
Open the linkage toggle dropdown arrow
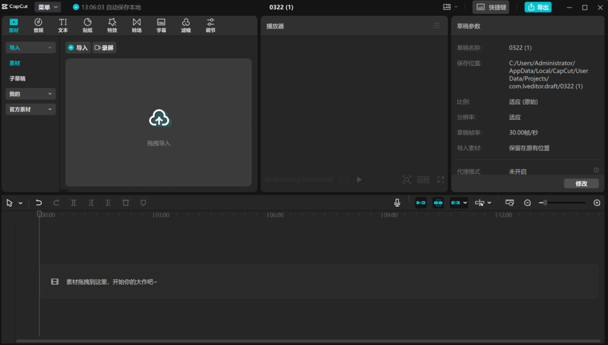[465, 203]
